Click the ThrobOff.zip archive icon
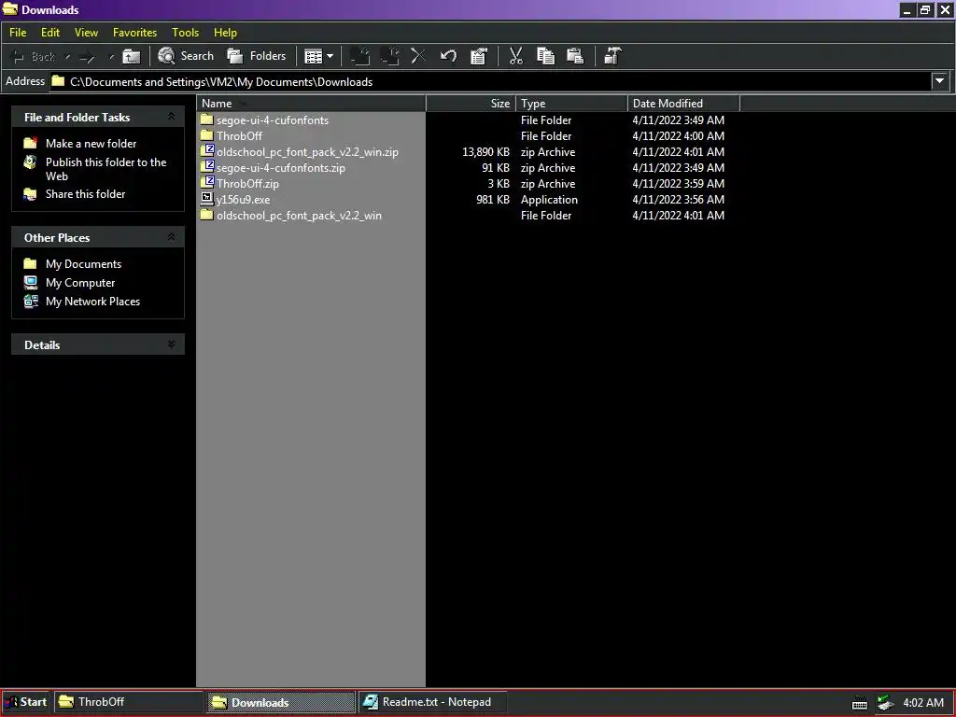Image resolution: width=956 pixels, height=717 pixels. pos(207,182)
